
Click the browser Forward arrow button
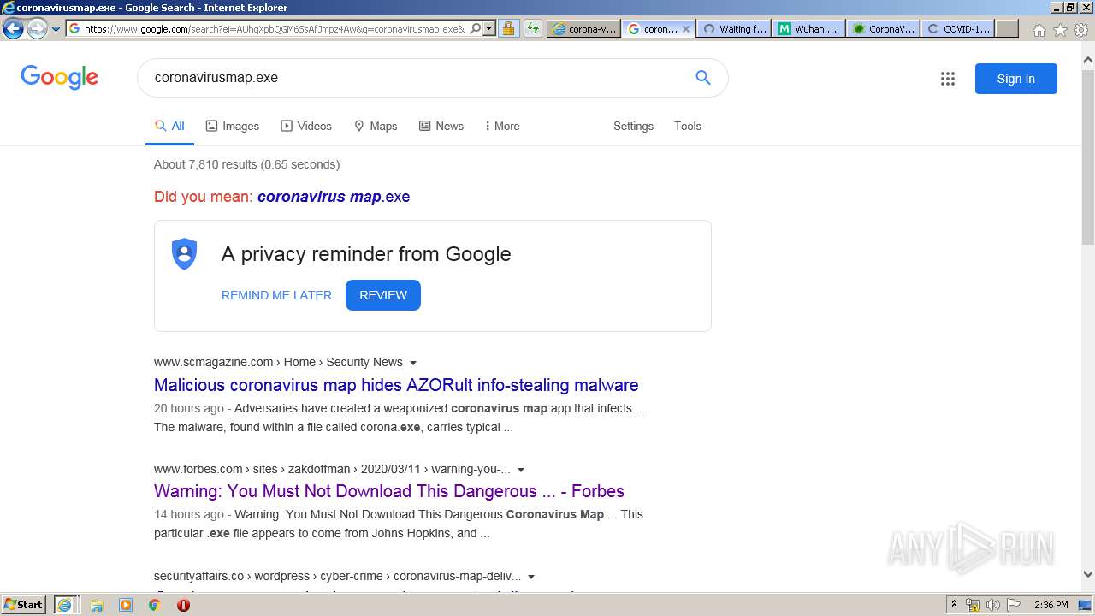pyautogui.click(x=37, y=28)
